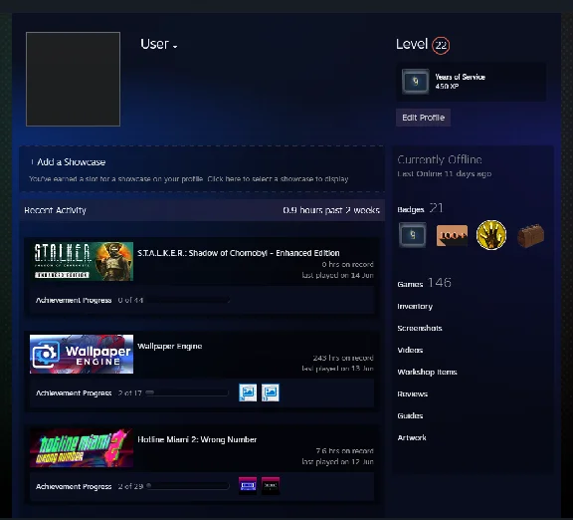Viewport: 573px width, 520px height.
Task: Click '0.9 hours past 2 weeks' text
Action: 331,210
